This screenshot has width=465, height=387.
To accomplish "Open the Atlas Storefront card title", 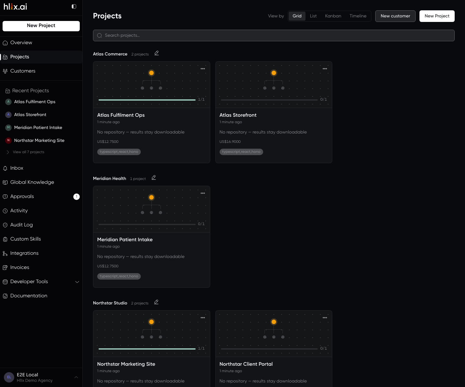I will coord(238,115).
